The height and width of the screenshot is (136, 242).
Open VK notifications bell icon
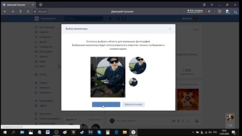click(110, 19)
